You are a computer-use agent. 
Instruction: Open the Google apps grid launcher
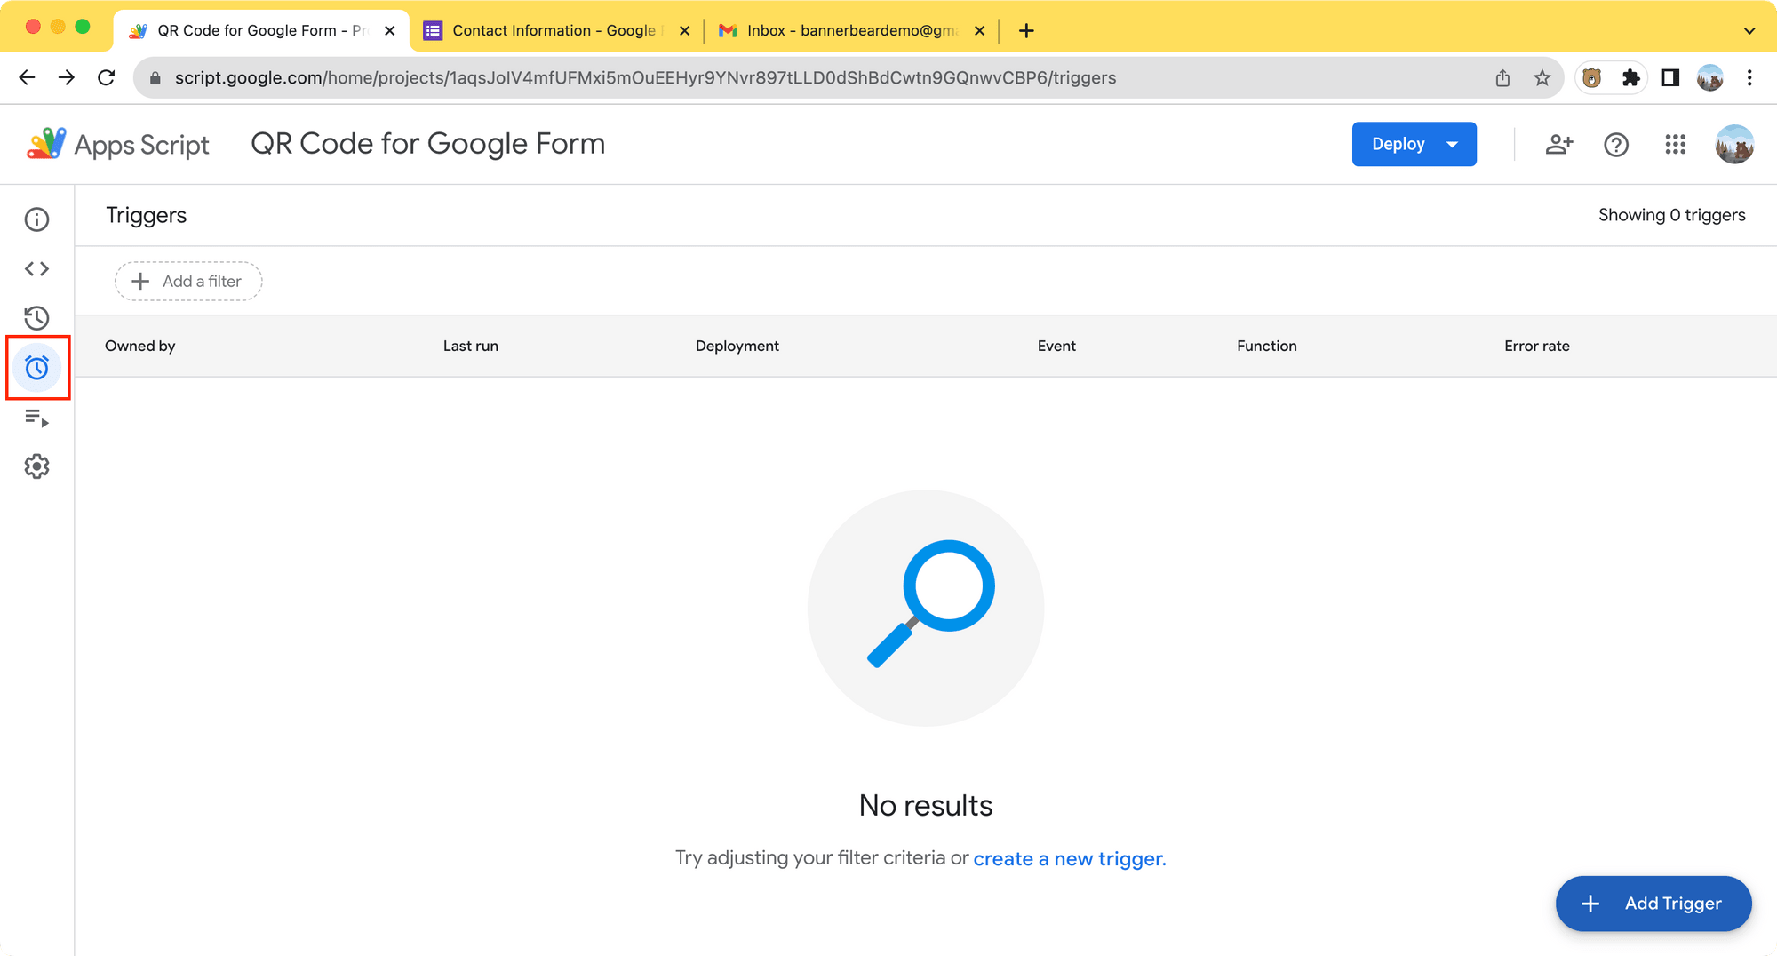click(x=1676, y=144)
